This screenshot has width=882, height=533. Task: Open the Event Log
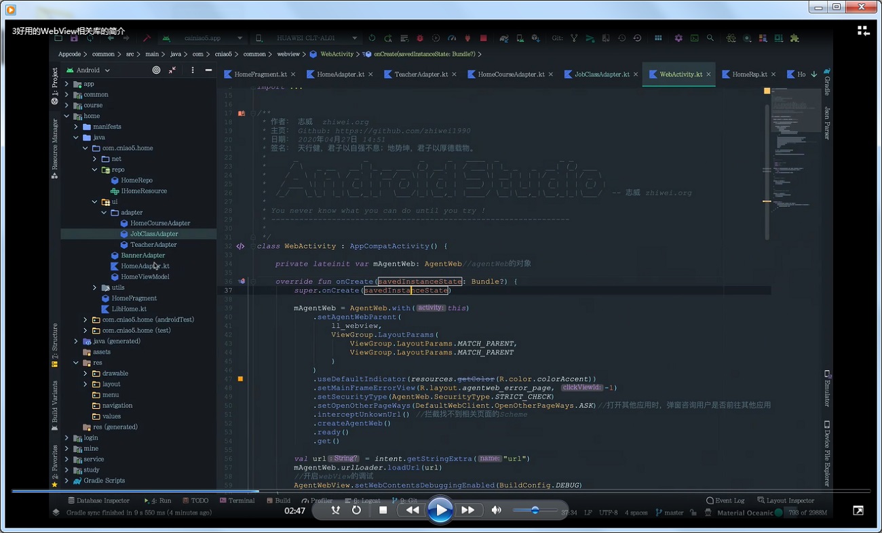coord(725,500)
